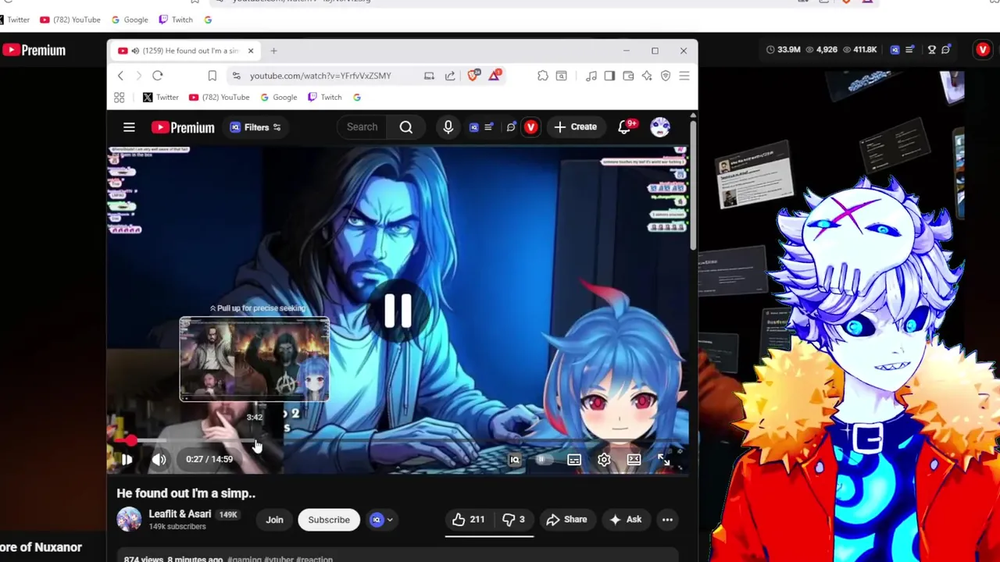Open the music playlist note icon
This screenshot has height=562, width=1000.
click(591, 76)
